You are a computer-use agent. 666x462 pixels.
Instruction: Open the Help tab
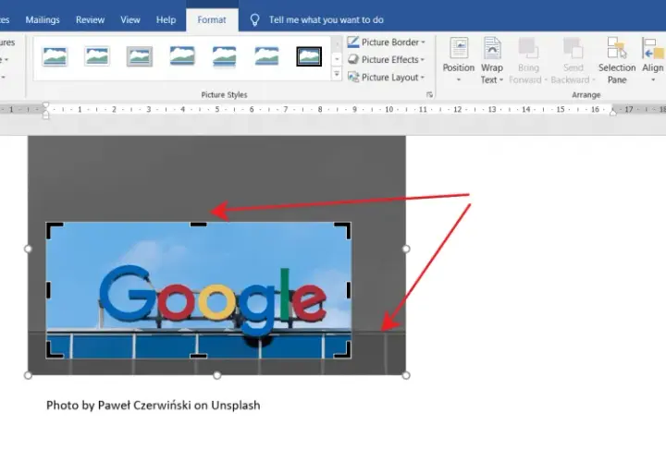coord(166,20)
